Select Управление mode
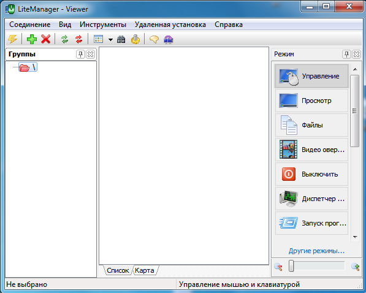 click(311, 76)
